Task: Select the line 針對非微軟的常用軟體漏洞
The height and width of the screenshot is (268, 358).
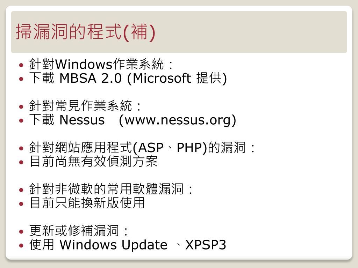Action: (111, 189)
